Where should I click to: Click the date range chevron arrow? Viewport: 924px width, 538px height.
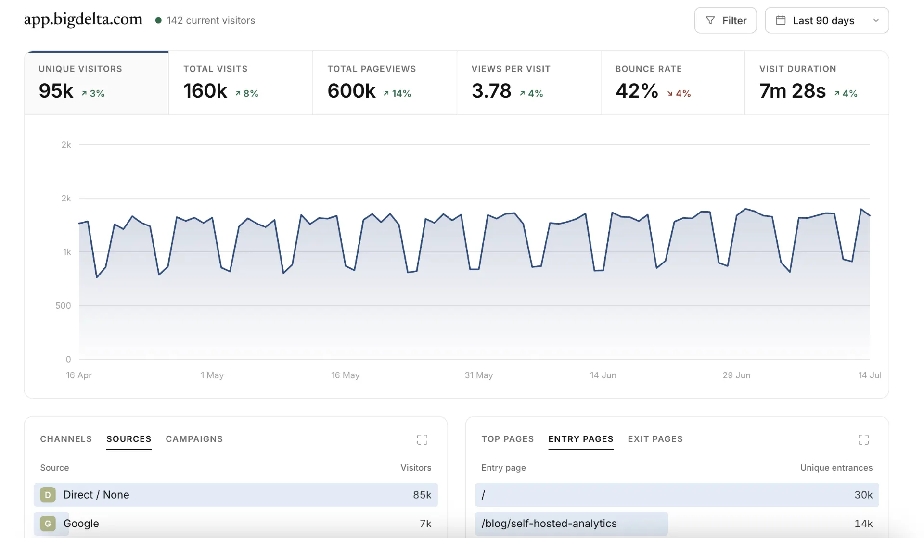(x=876, y=20)
